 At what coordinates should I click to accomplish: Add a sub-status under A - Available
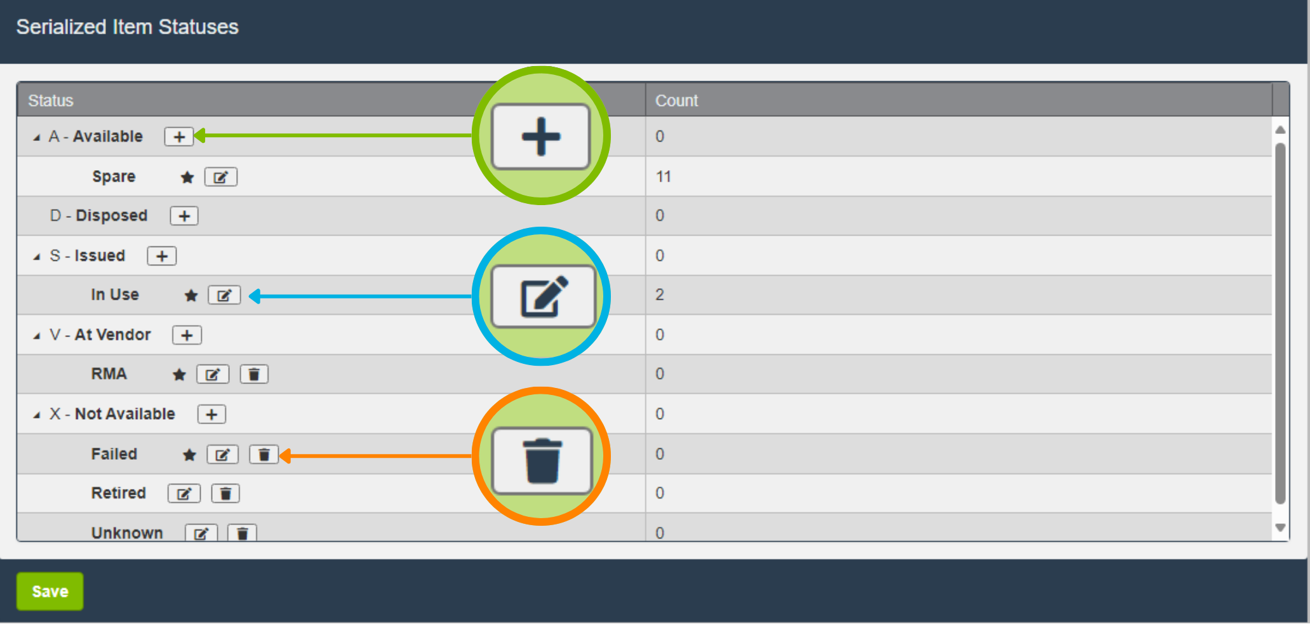point(179,137)
